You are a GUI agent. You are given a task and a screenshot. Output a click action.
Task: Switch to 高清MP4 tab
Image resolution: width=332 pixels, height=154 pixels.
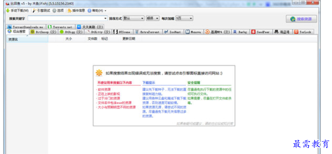(x=217, y=32)
